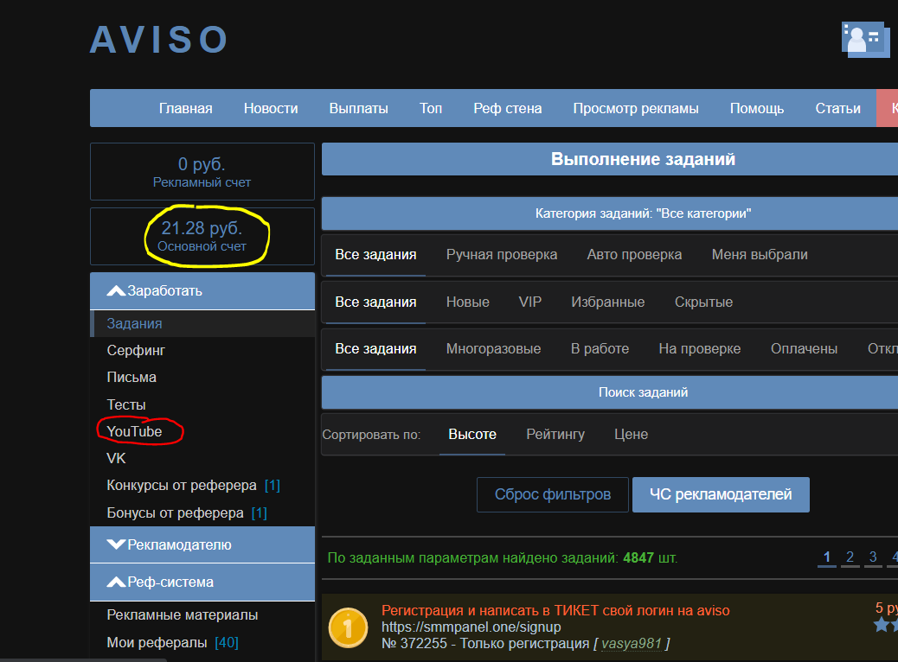The height and width of the screenshot is (662, 898).
Task: Open Рекламные материалы
Action: coord(183,614)
